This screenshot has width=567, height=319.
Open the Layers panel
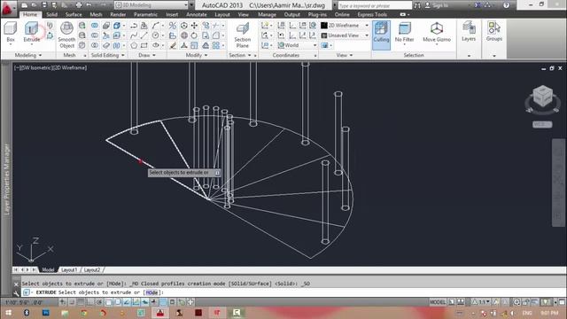tap(469, 32)
